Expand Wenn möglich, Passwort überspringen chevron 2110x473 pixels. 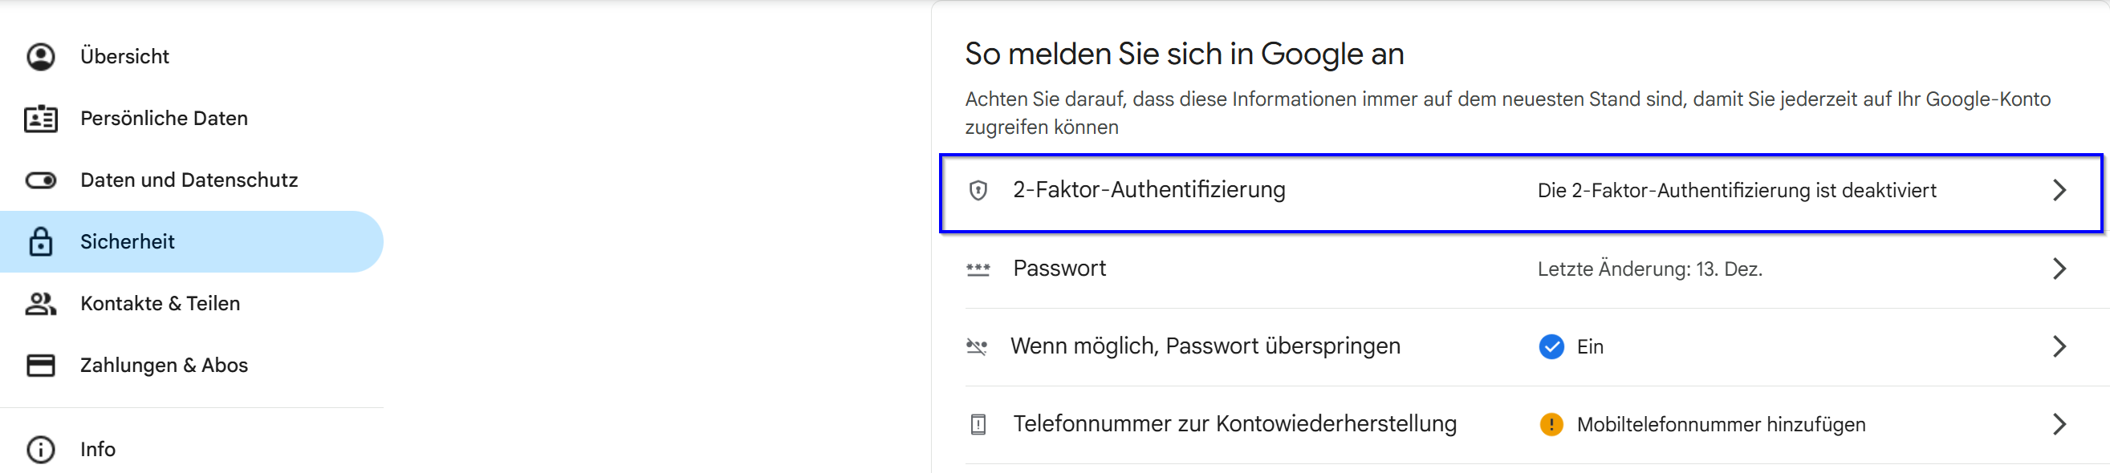(2059, 347)
